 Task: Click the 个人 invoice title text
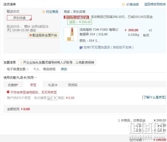[36, 69]
